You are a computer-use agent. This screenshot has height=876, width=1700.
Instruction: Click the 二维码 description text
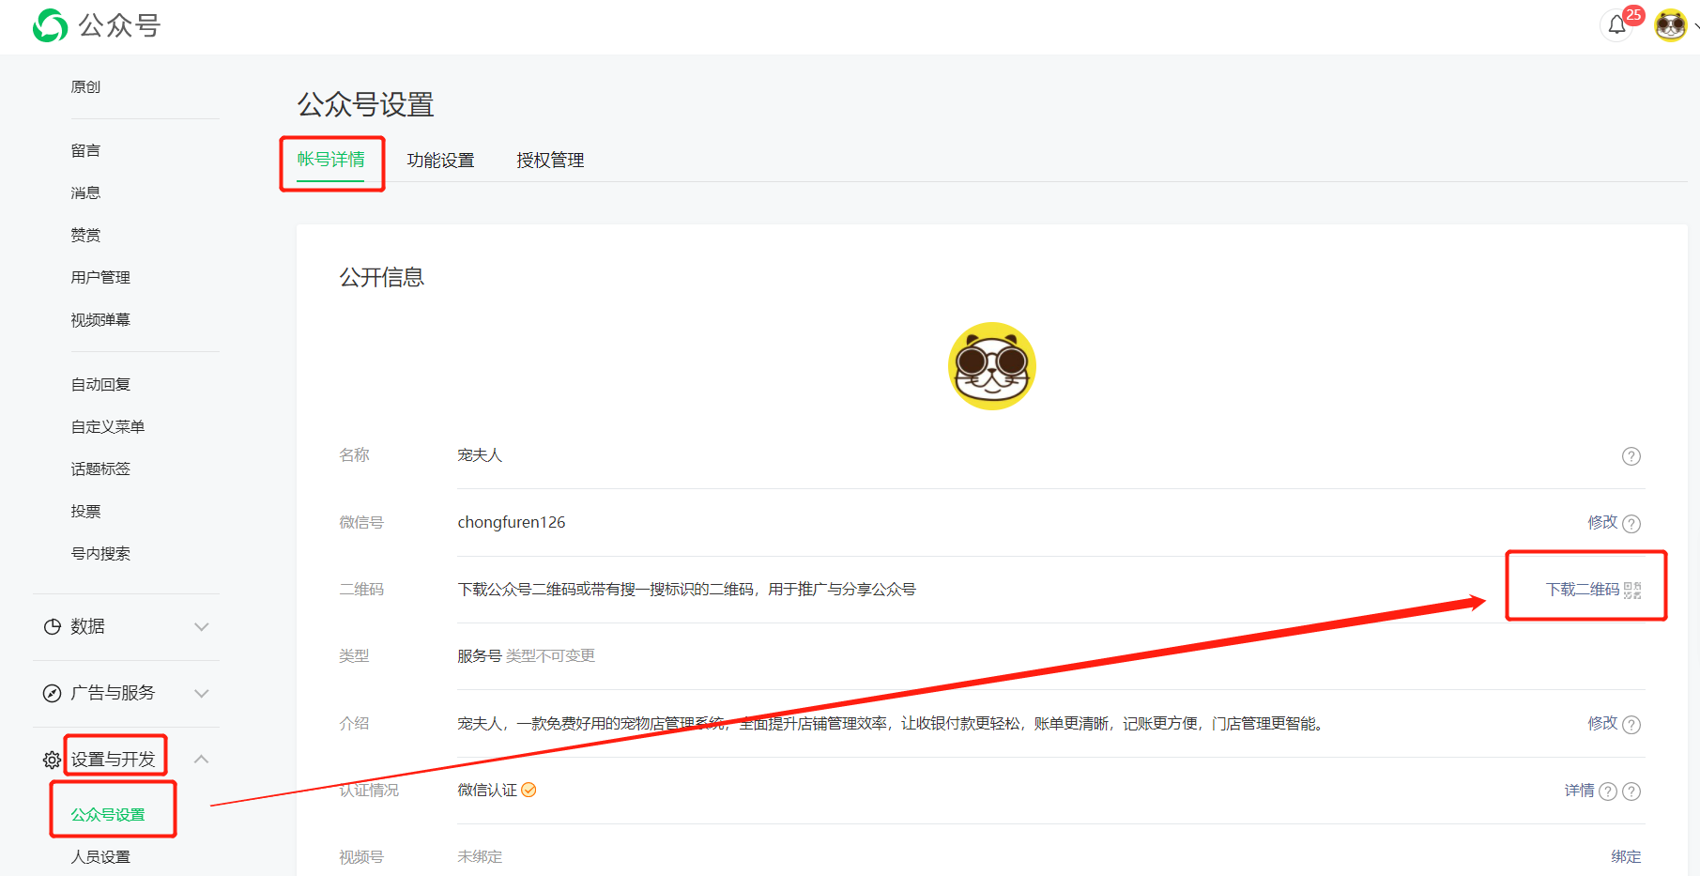[686, 589]
